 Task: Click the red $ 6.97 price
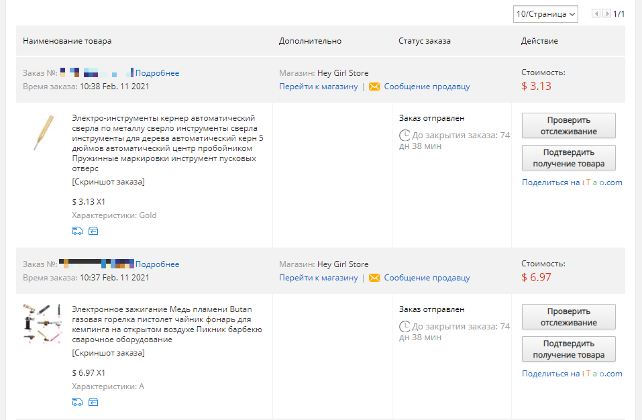(x=537, y=277)
